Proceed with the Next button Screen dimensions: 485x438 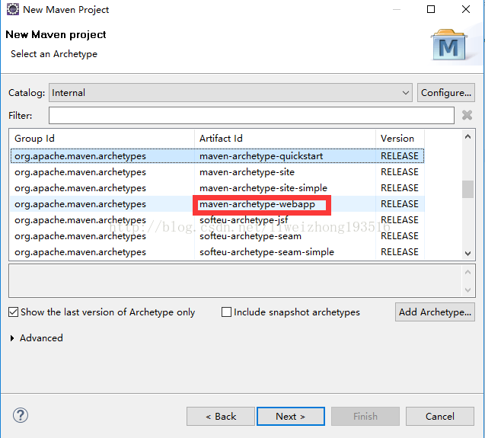(x=290, y=417)
